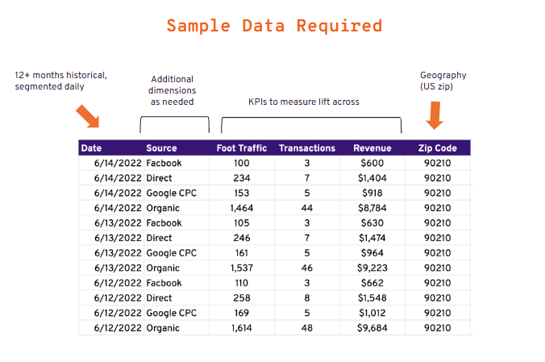Select the Revenue column header
Image resolution: width=545 pixels, height=362 pixels.
(x=372, y=148)
